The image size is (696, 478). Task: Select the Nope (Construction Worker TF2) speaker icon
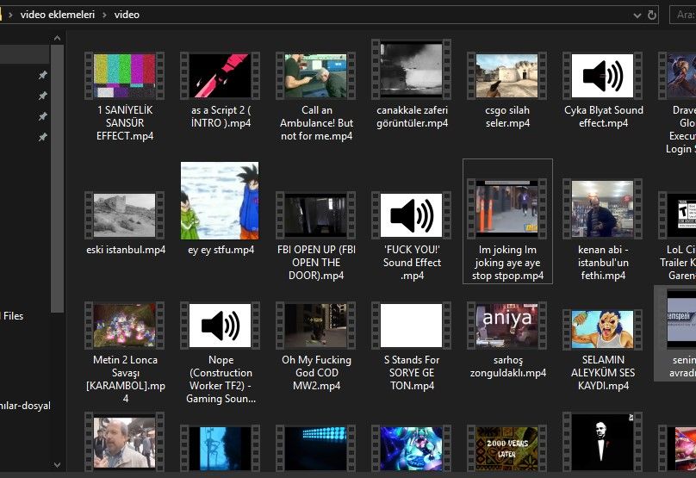click(221, 326)
